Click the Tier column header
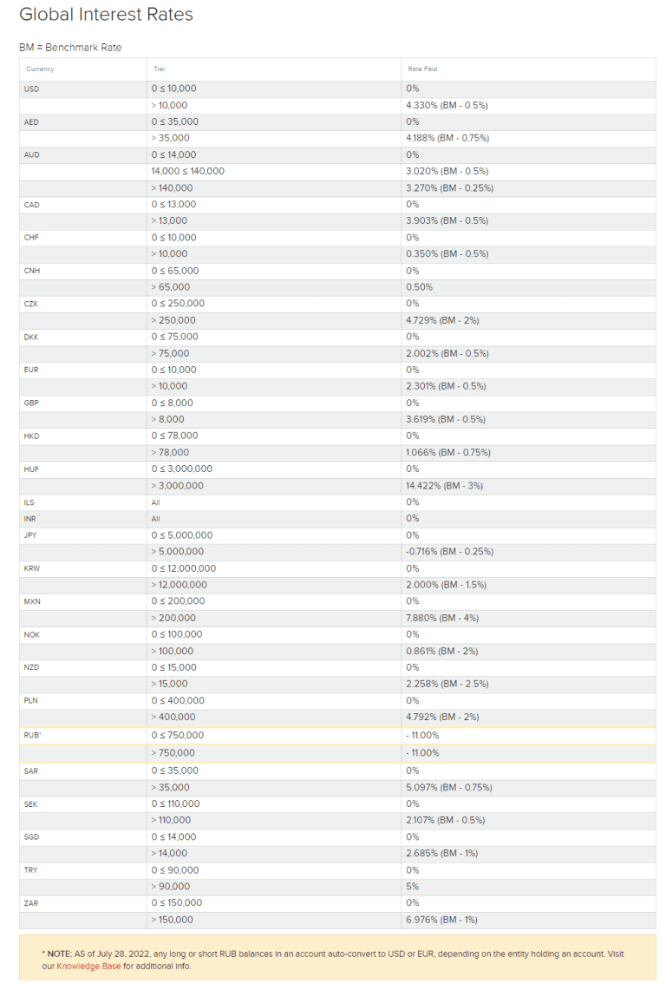 click(159, 69)
